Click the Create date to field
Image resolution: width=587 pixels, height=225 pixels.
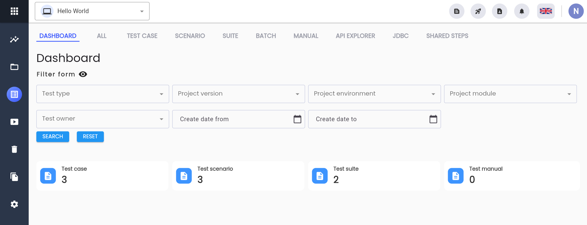[374, 119]
